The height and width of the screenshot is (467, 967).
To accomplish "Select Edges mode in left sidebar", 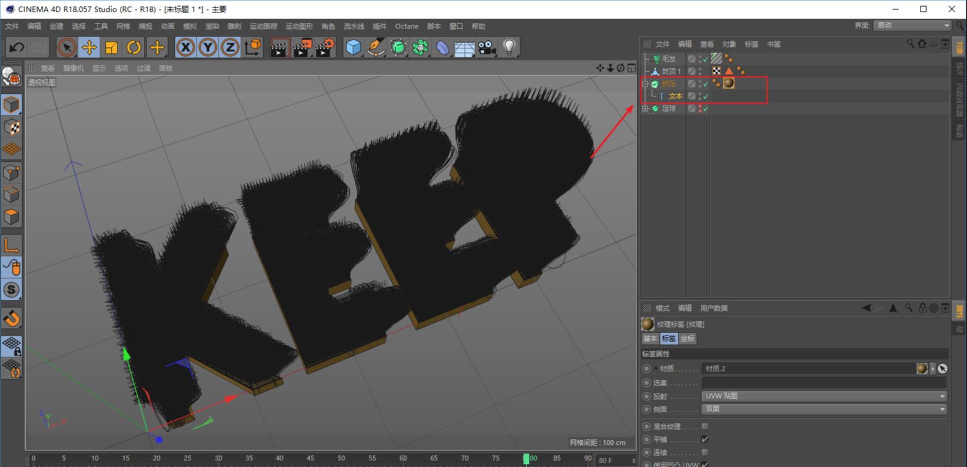I will tap(12, 194).
